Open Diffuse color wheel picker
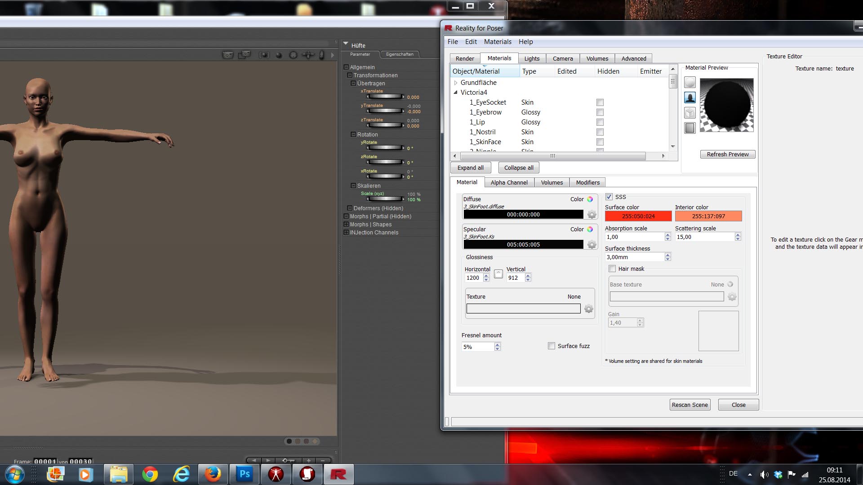Screen dimensions: 863x485 click(x=590, y=199)
